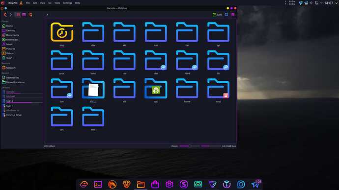
Task: Go back with the toolbar back arrow
Action: pos(5,15)
